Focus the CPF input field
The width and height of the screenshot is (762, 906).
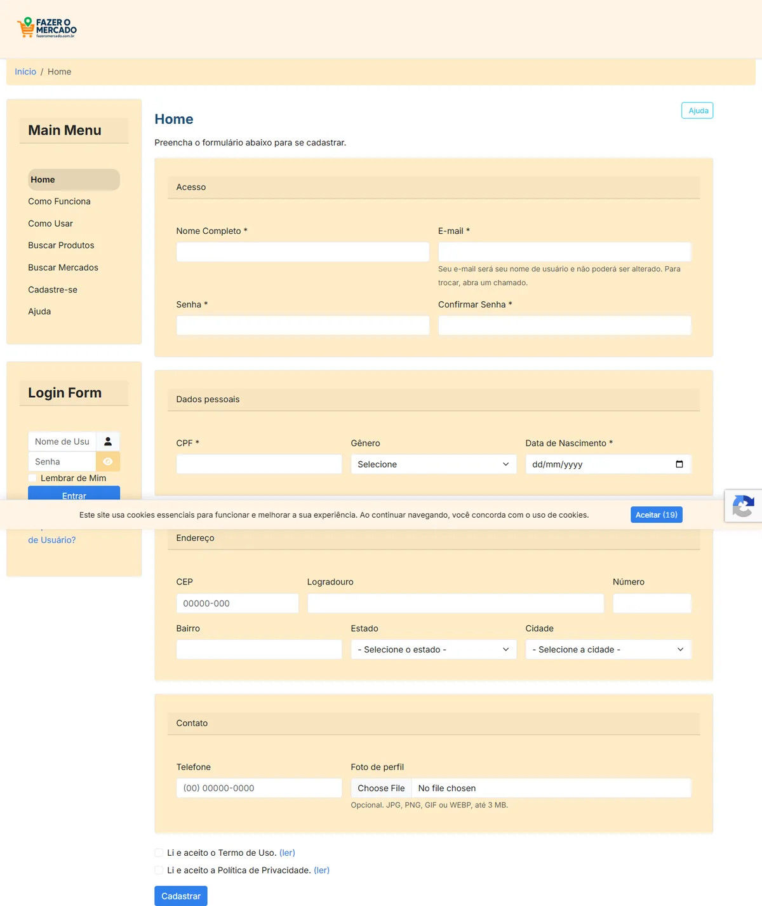point(259,464)
